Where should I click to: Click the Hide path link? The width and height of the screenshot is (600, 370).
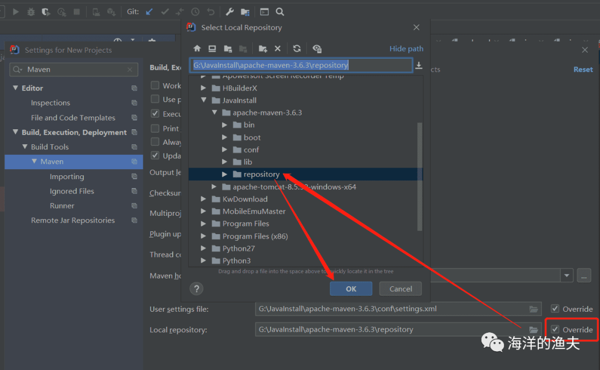(x=406, y=49)
